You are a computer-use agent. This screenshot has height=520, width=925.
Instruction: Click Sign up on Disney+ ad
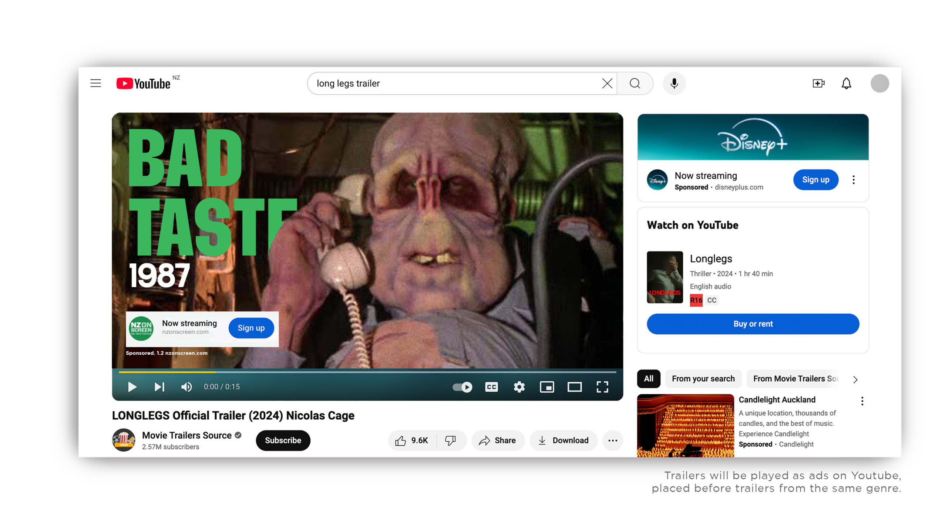pyautogui.click(x=815, y=180)
